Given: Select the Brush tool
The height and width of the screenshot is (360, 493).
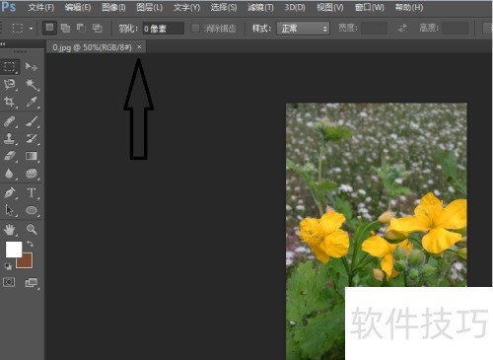Looking at the screenshot, I should tap(32, 121).
